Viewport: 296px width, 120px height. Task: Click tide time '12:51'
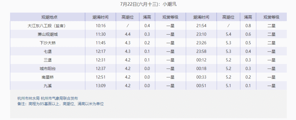[x=101, y=77]
